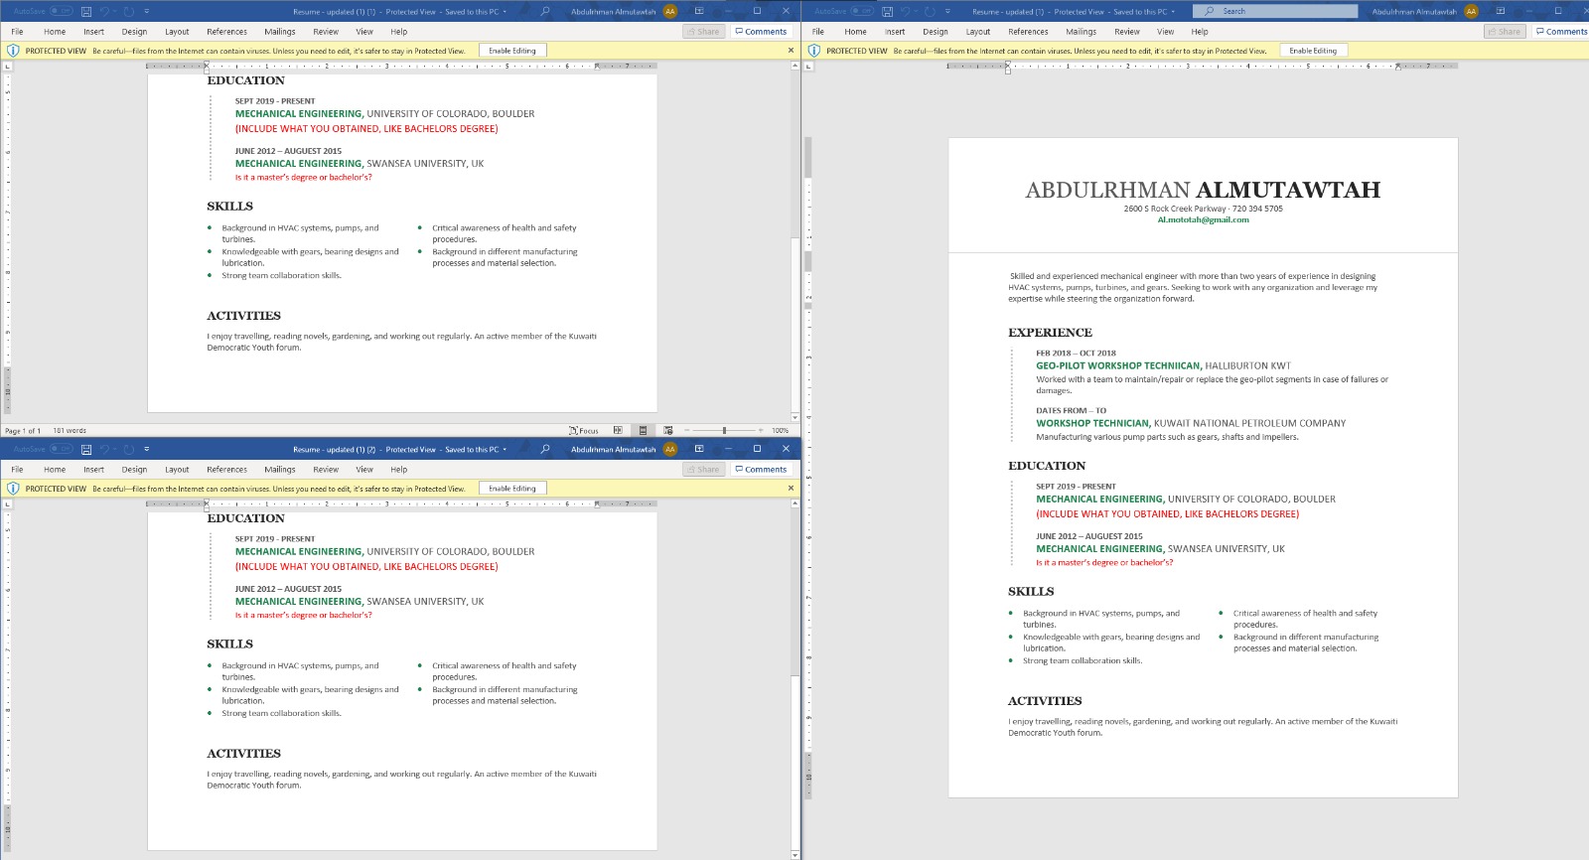Toggle AutoSave in the top-left window
This screenshot has width=1589, height=860.
tap(61, 11)
